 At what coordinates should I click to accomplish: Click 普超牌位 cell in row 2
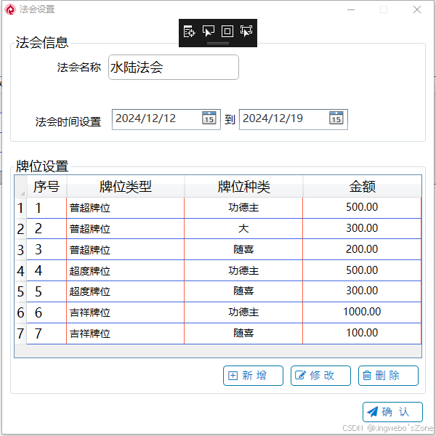[x=126, y=229]
